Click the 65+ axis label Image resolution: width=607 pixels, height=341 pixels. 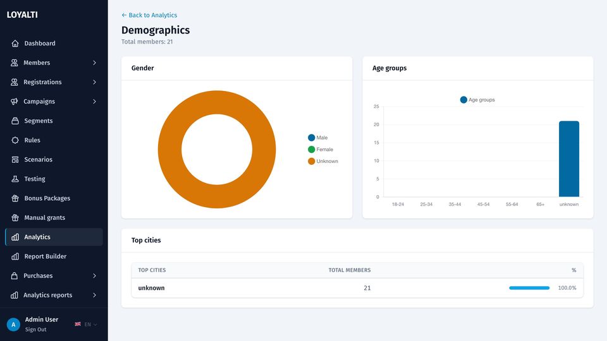coord(540,204)
